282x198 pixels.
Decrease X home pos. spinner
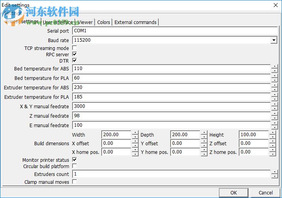point(135,154)
